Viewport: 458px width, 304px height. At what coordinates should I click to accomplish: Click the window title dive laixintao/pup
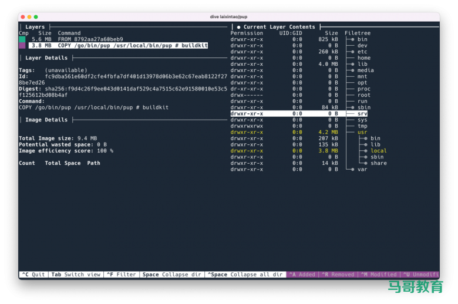pos(229,16)
